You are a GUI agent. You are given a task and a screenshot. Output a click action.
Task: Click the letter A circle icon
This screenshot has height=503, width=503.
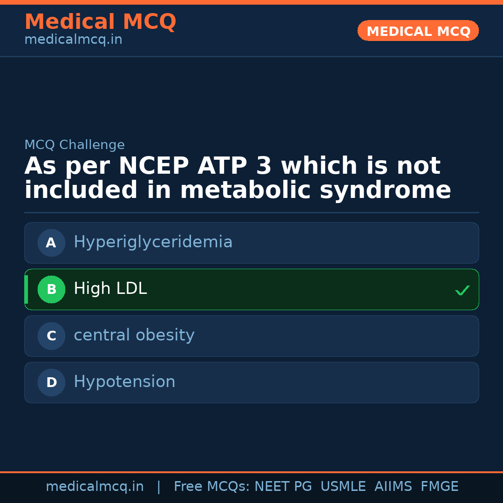coord(51,243)
